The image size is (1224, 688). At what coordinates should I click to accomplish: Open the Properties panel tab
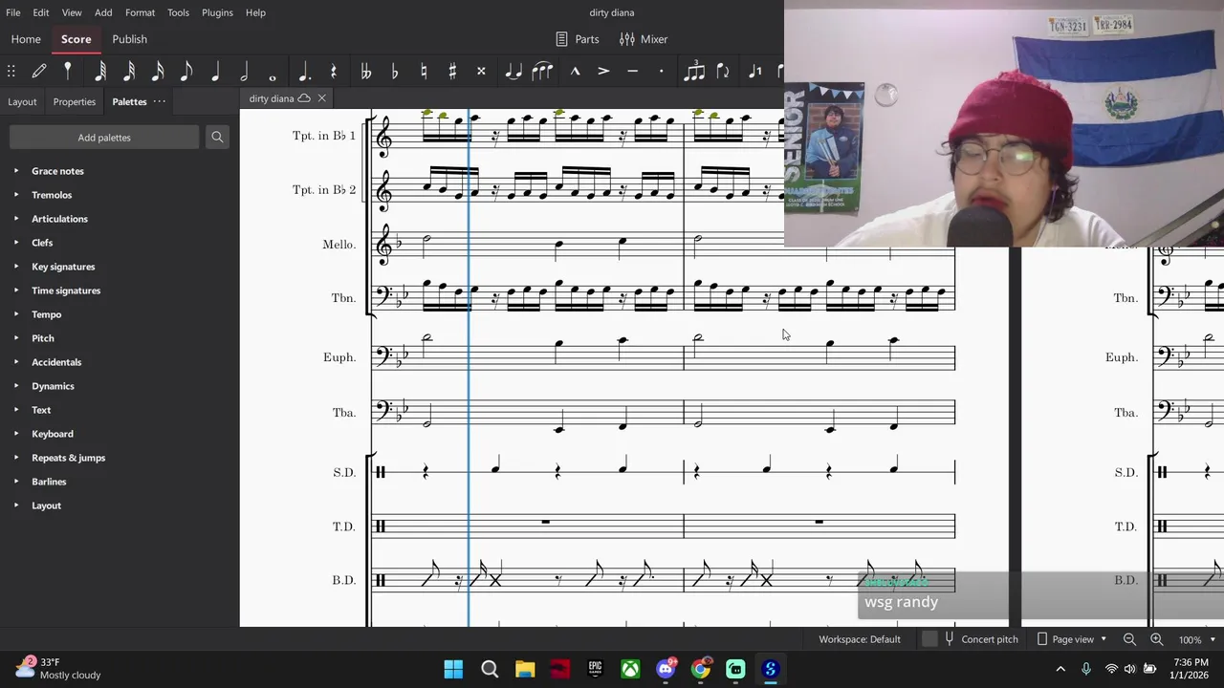74,101
